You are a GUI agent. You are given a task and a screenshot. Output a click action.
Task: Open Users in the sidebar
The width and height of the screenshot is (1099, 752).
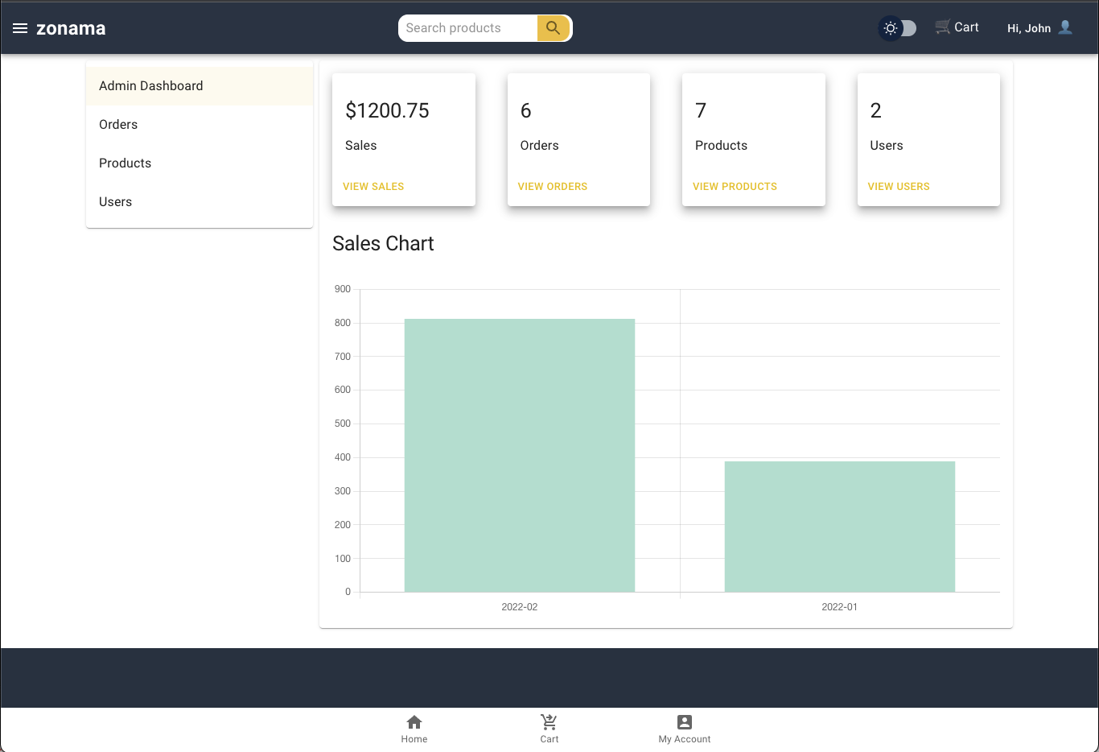(200, 202)
